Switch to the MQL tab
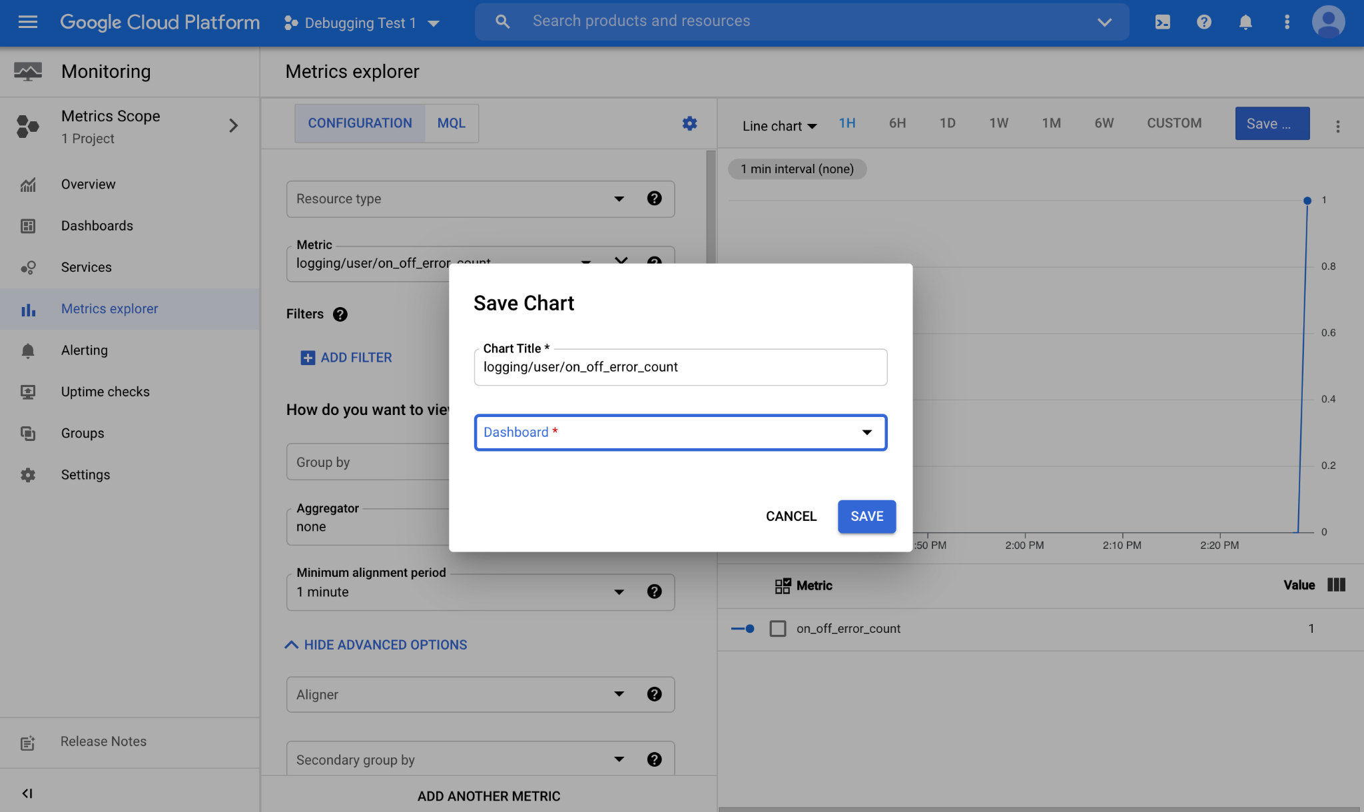The height and width of the screenshot is (812, 1364). coord(451,123)
